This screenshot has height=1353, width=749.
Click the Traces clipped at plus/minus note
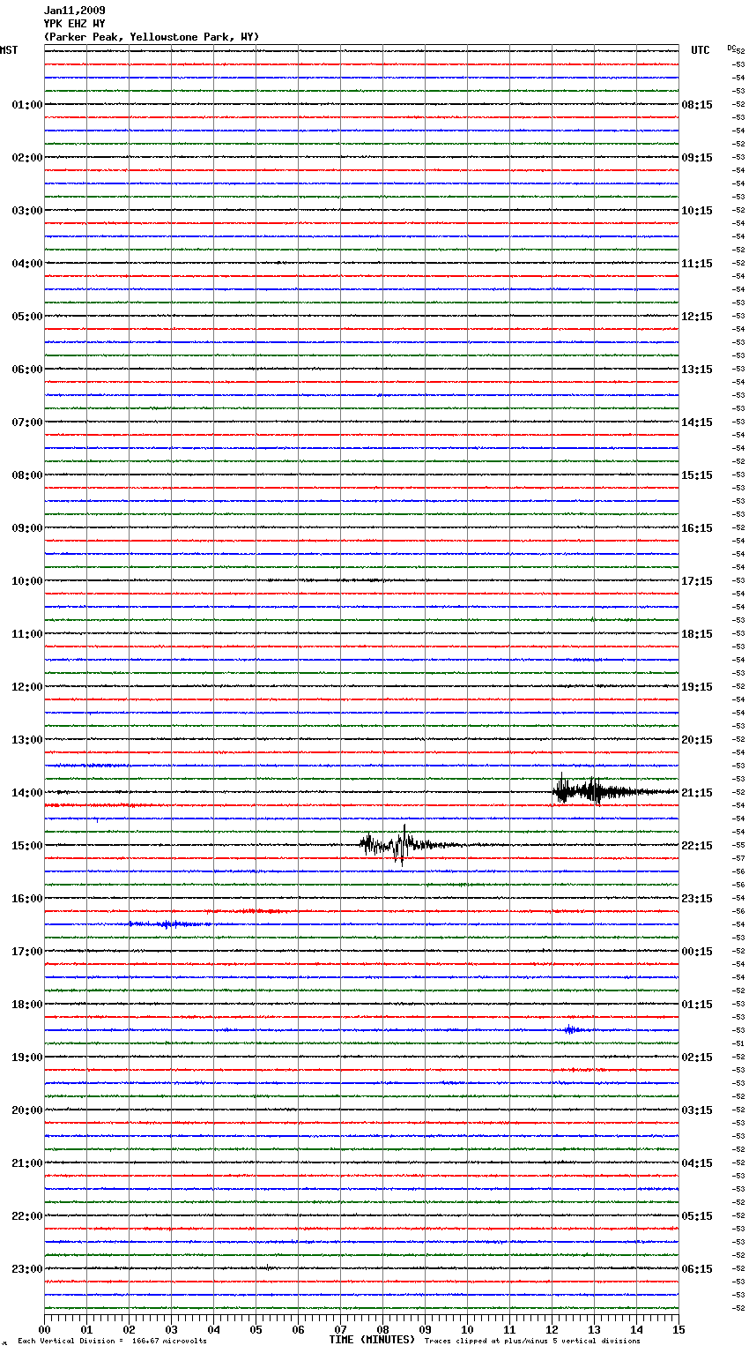(532, 1342)
